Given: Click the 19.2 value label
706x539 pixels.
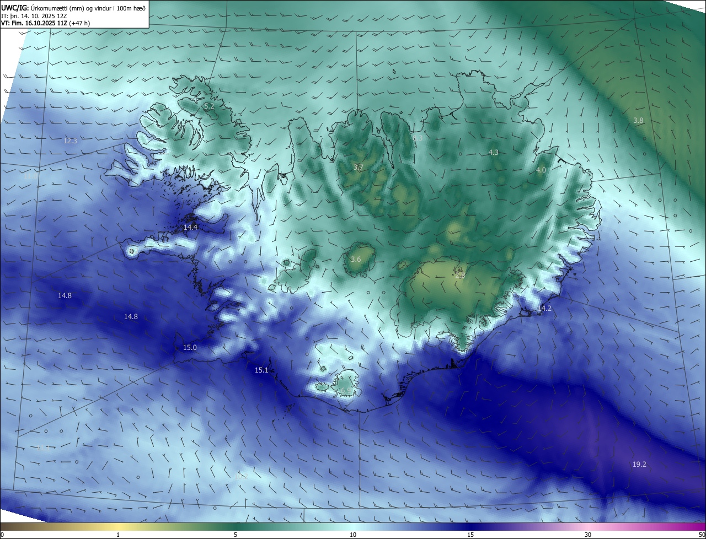Looking at the screenshot, I should click(639, 465).
